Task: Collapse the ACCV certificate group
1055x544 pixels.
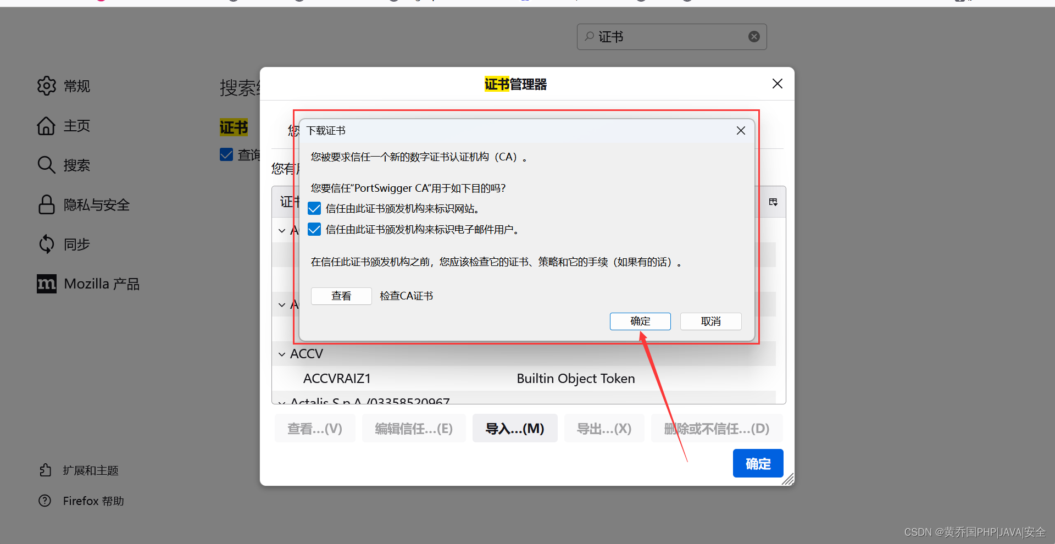Action: (x=282, y=354)
